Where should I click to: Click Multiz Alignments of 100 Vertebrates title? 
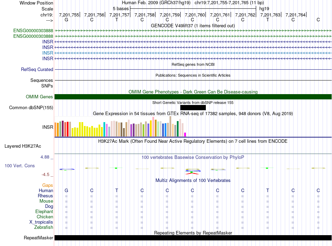193,181
